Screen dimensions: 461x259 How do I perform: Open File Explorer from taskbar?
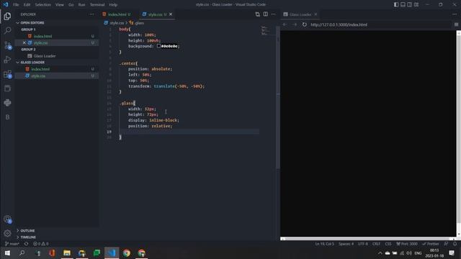pyautogui.click(x=67, y=253)
